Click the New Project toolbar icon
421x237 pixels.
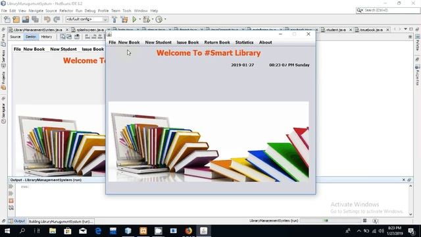point(16,19)
